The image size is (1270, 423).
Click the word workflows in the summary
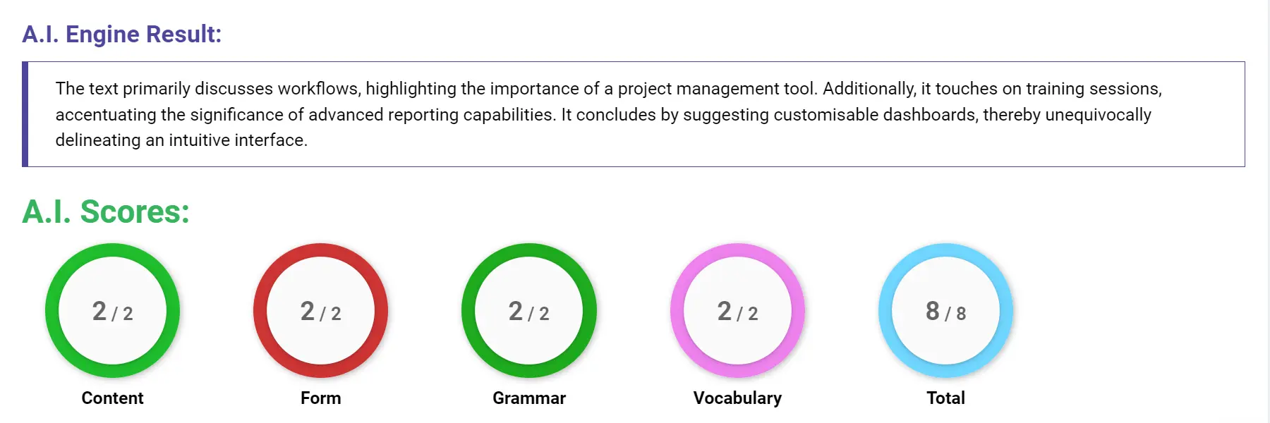317,89
